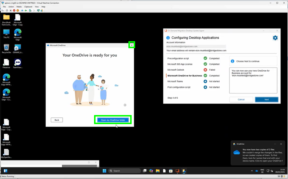Click red Failed status icon for Outlook
This screenshot has height=179, width=288.
coord(205,70)
